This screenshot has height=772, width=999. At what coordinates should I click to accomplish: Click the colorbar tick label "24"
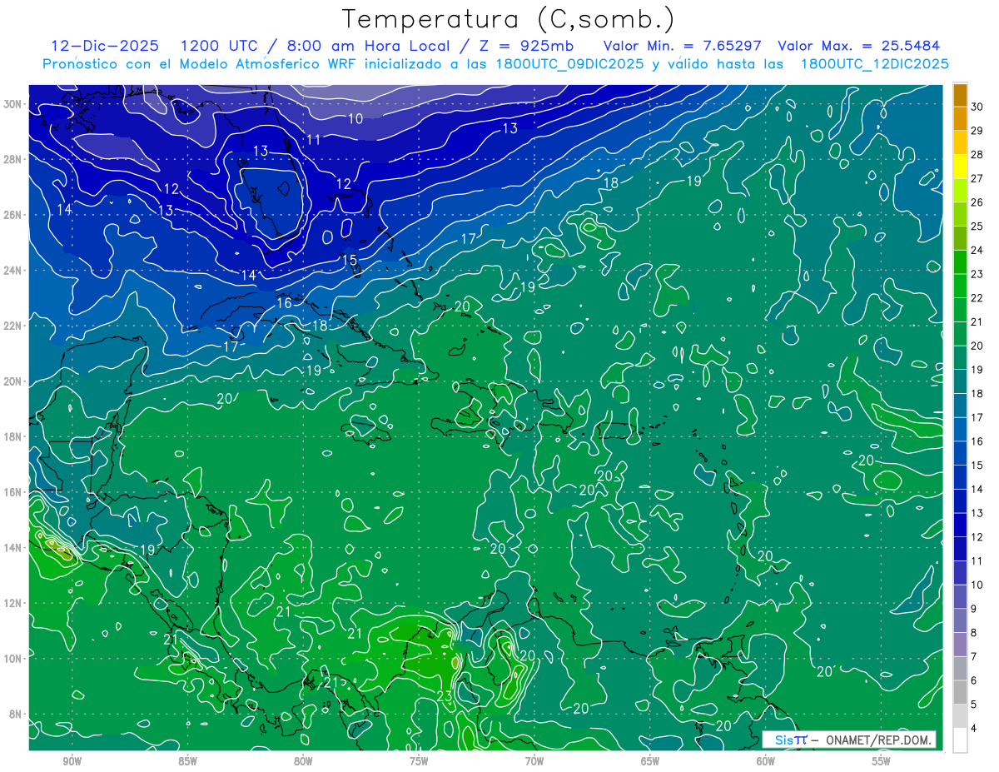click(977, 250)
